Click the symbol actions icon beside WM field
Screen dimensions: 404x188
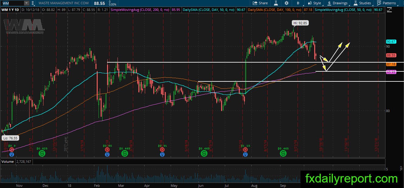click(x=33, y=3)
